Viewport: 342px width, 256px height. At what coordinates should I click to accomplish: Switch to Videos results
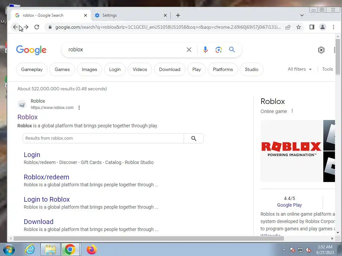tap(140, 69)
